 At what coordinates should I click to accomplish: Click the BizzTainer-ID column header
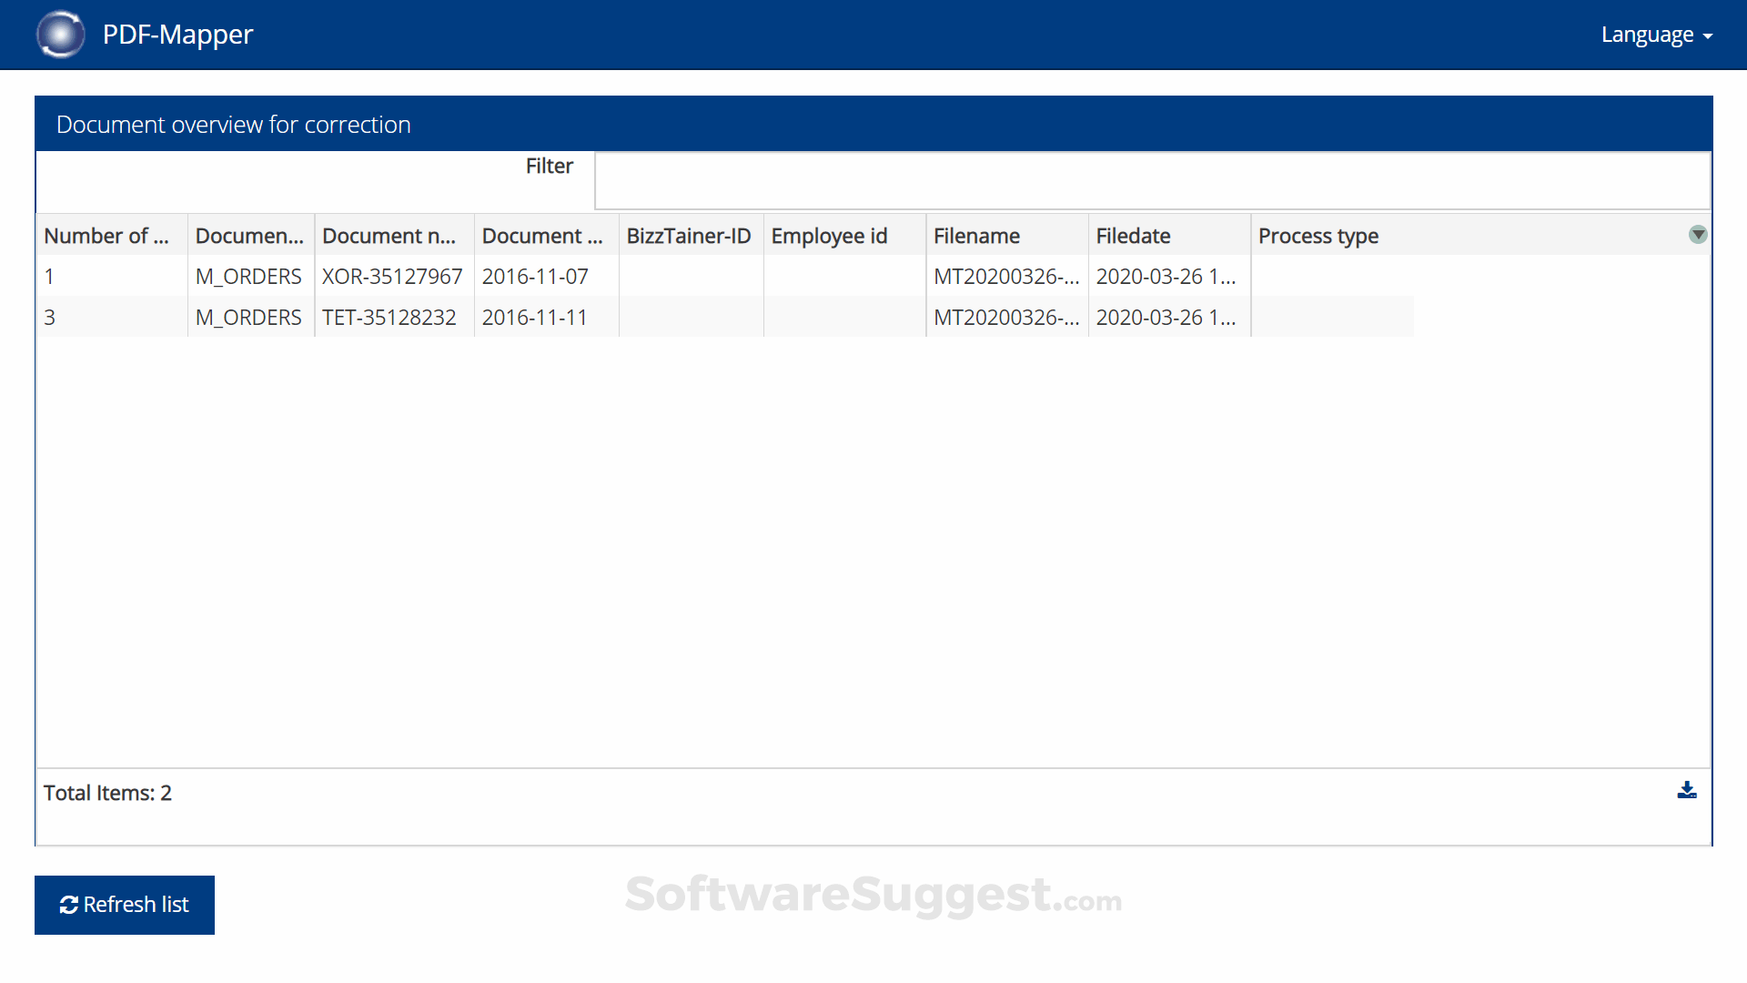point(688,235)
